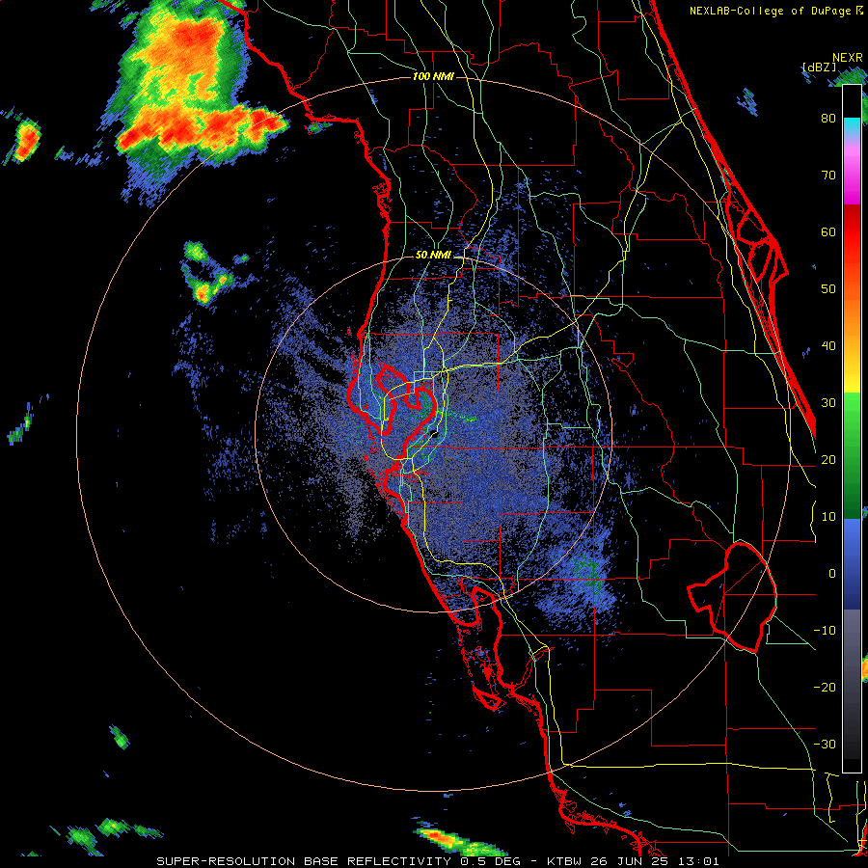Select the 40 value on the dBZ scale
This screenshot has width=868, height=868.
828,346
